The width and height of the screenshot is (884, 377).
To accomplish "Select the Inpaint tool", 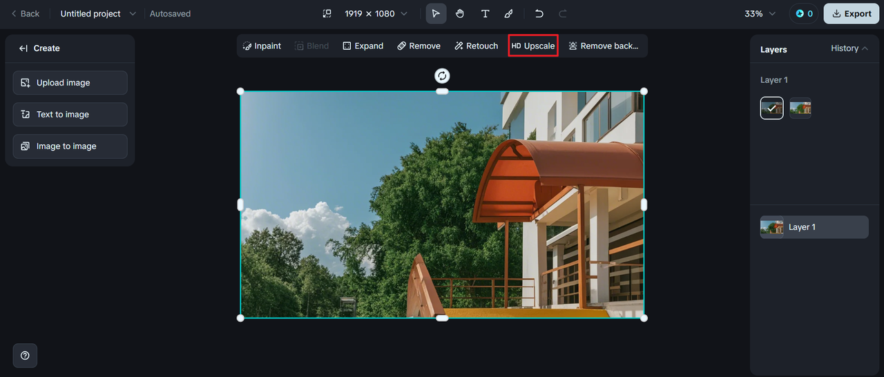I will coord(262,46).
